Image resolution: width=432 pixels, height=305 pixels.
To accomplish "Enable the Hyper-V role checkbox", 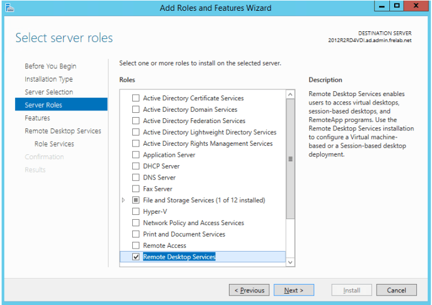I will [x=136, y=212].
